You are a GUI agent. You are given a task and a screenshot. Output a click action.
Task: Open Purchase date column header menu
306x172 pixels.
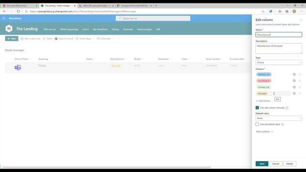238,59
